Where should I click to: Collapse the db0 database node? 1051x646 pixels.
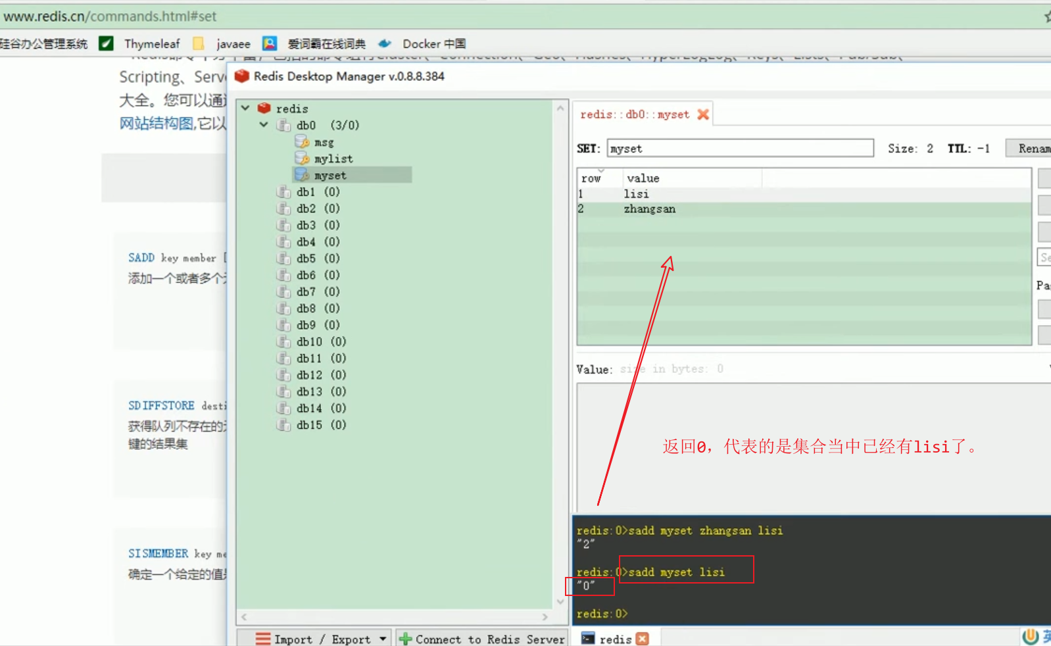[x=264, y=125]
